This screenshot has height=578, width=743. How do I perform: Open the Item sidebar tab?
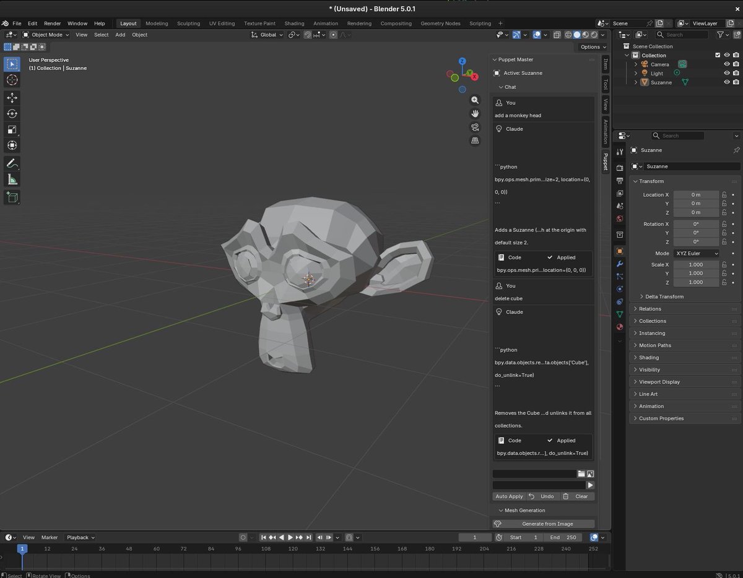606,64
